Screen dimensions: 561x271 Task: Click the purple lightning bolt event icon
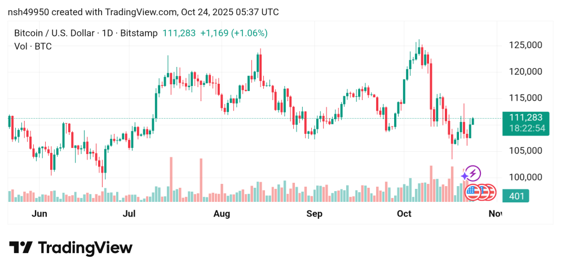474,173
